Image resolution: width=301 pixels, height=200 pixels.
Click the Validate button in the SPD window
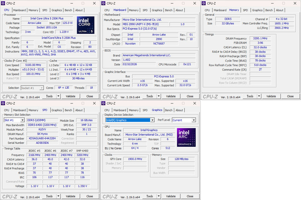coord(71,196)
